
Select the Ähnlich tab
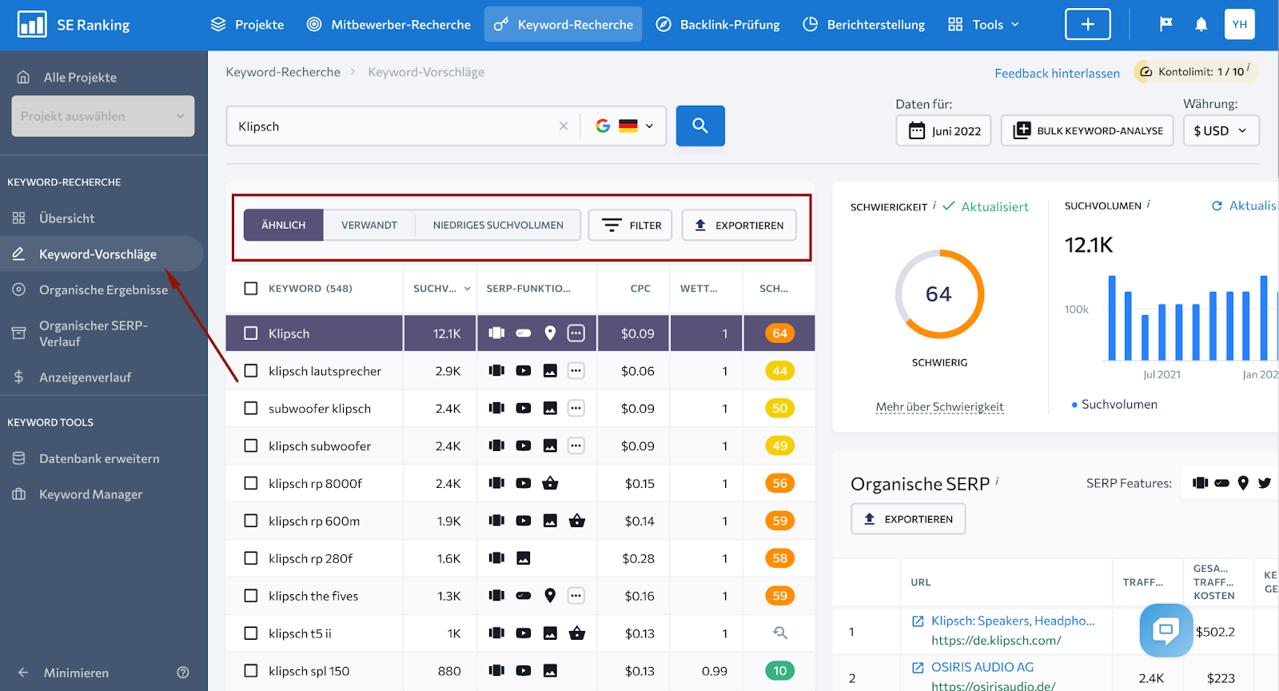click(x=283, y=225)
